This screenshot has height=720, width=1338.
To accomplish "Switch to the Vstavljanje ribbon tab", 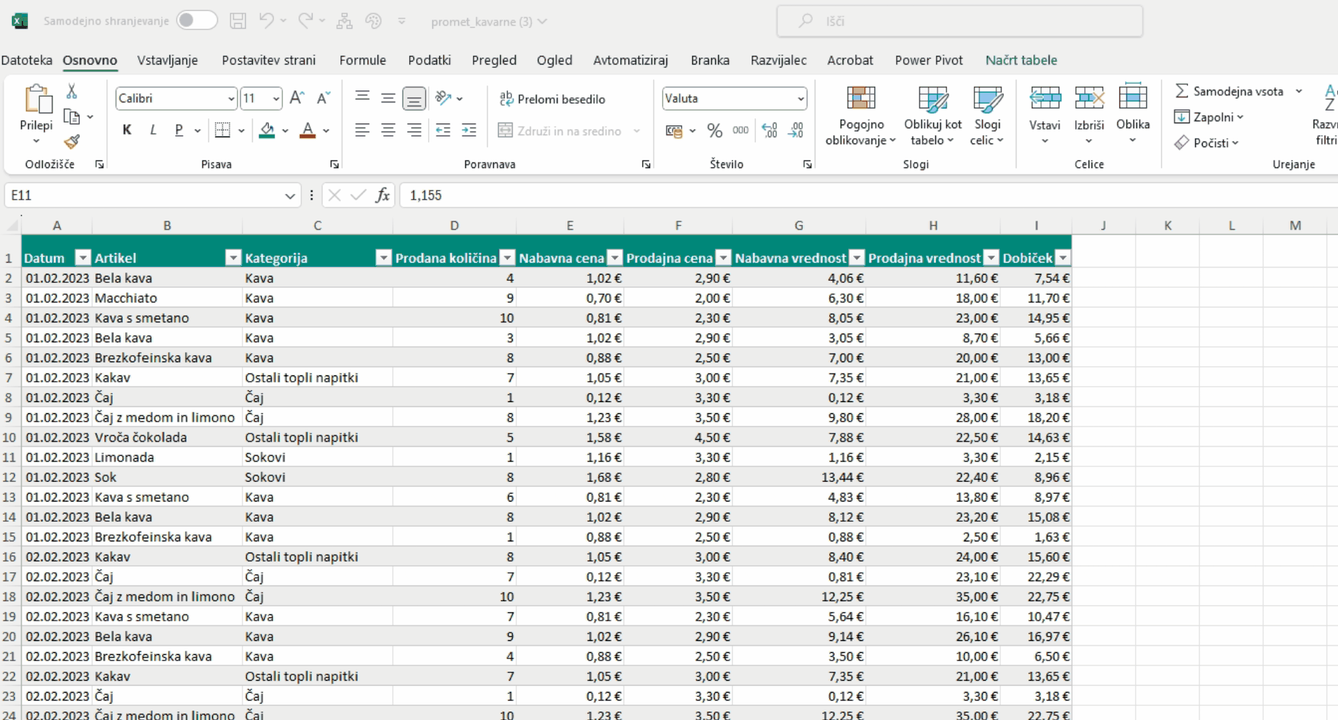I will pos(167,60).
